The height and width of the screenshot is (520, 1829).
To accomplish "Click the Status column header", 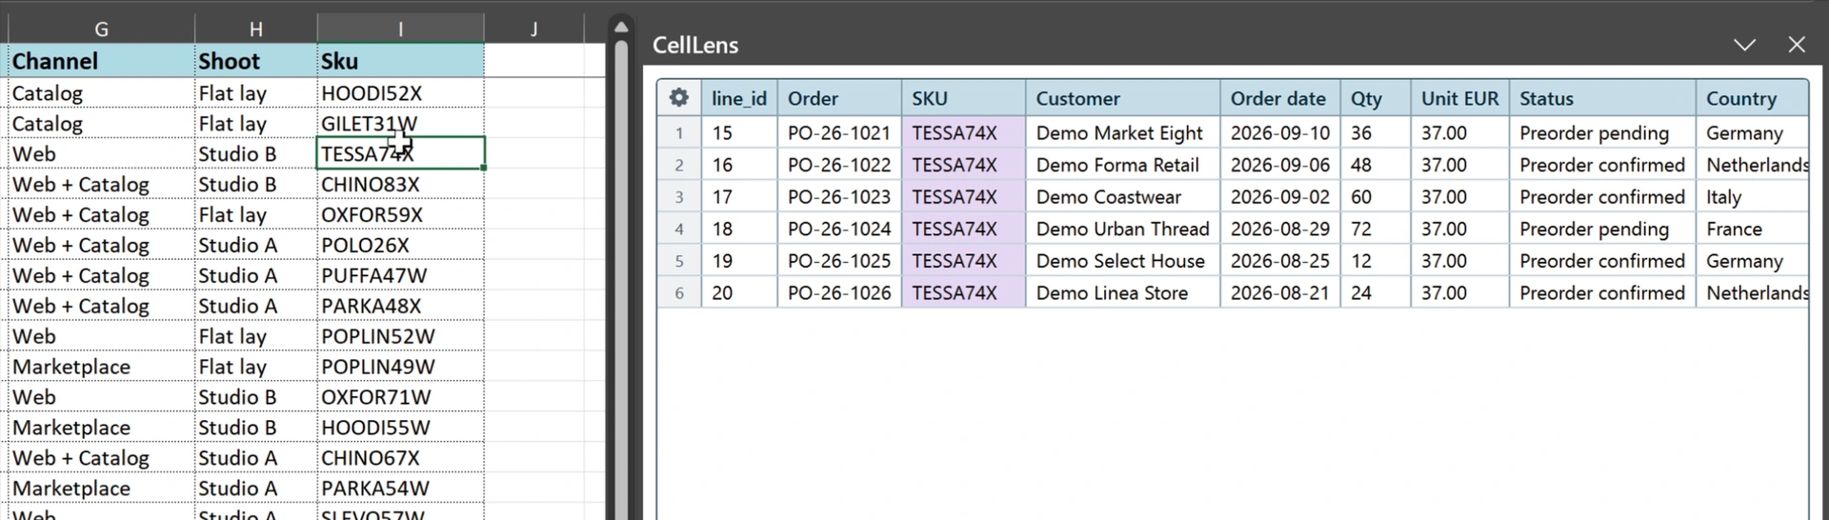I will [x=1602, y=98].
